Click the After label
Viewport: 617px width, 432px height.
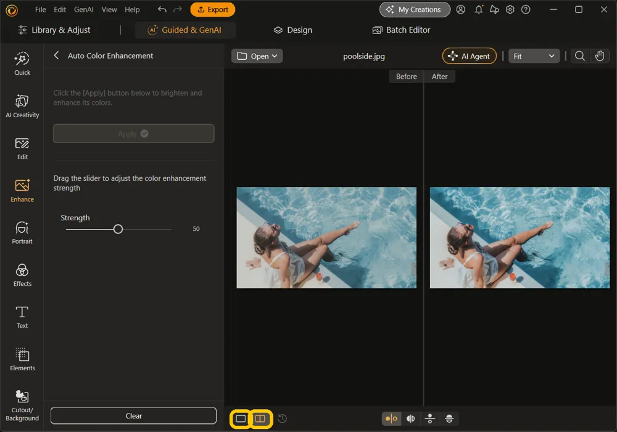pos(439,77)
